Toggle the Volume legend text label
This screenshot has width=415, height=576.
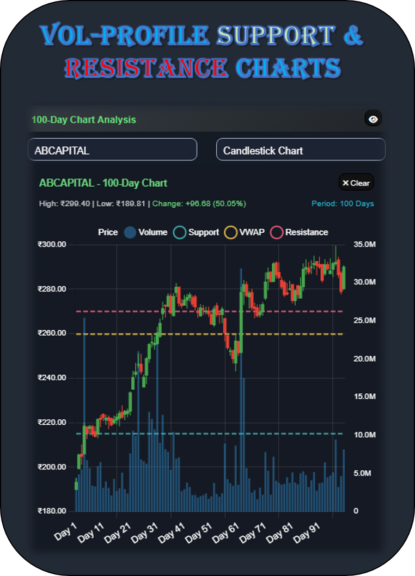tap(152, 232)
